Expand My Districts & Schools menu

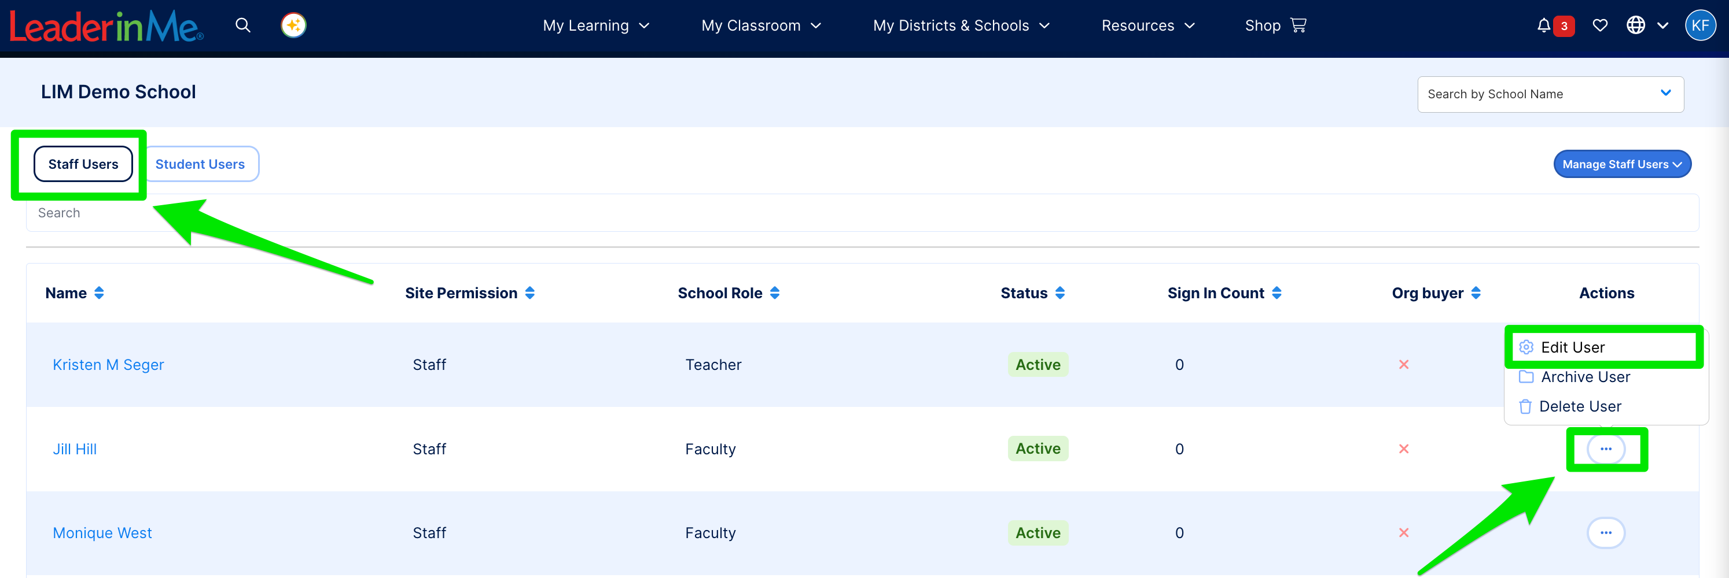coord(961,25)
